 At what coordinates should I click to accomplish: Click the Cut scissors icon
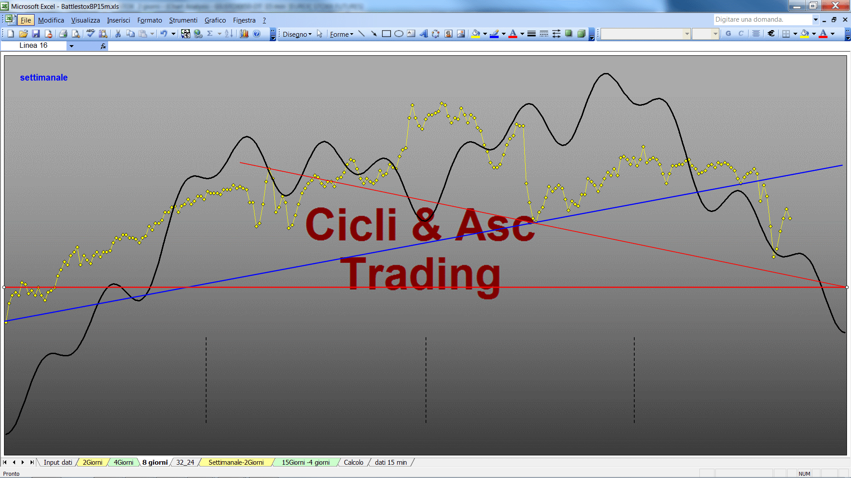(118, 34)
